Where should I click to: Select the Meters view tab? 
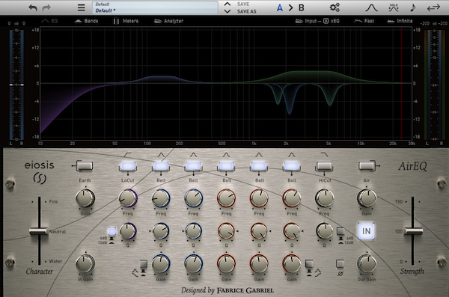click(x=126, y=21)
